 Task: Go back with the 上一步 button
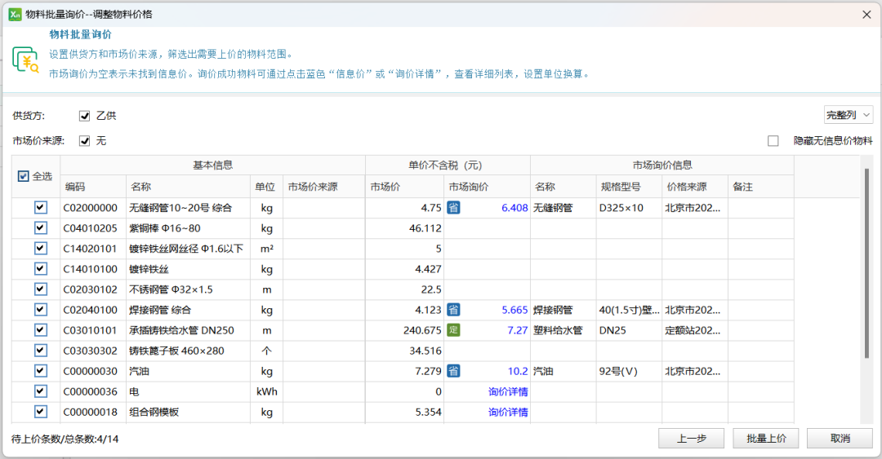click(x=691, y=439)
